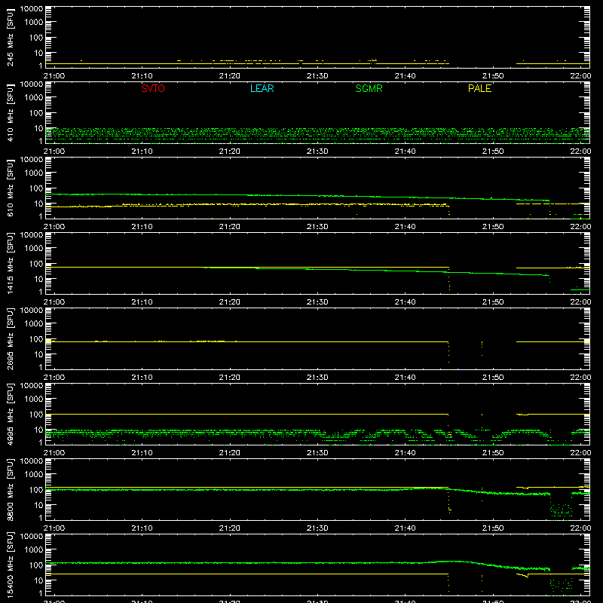The image size is (603, 603).
Task: Select the 2695 MHz [SFU] axis title
Action: tap(11, 338)
